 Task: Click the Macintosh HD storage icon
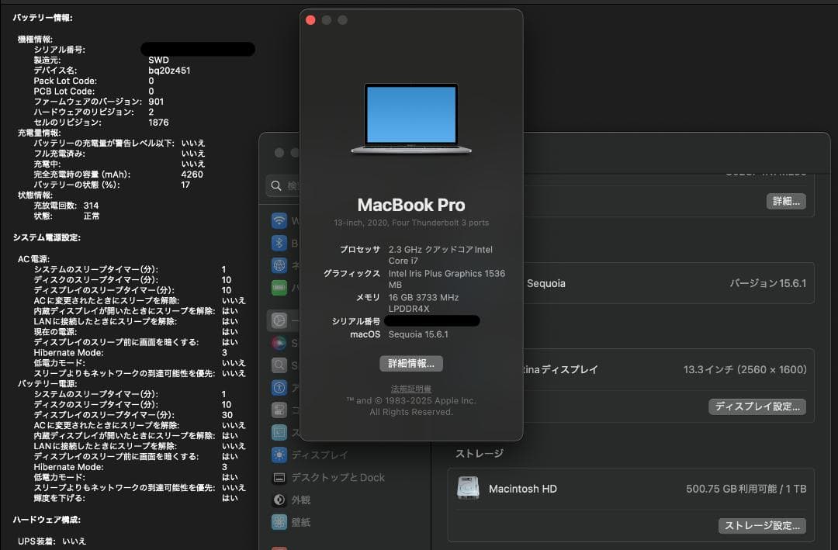[x=469, y=488]
